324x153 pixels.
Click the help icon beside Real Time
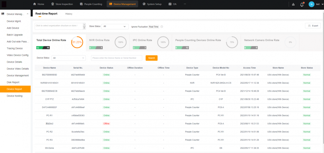162,26
